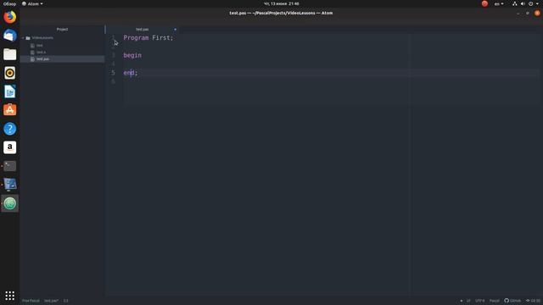The image size is (543, 305).
Task: Open the volume icon in top bar
Action: pos(523,3)
